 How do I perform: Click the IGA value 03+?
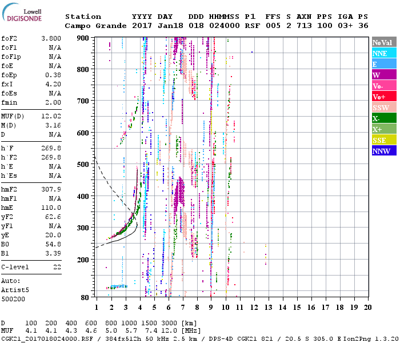tap(345, 26)
